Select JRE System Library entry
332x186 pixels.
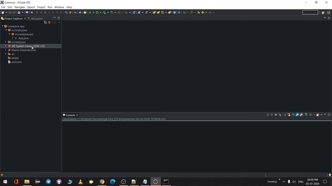[28, 46]
